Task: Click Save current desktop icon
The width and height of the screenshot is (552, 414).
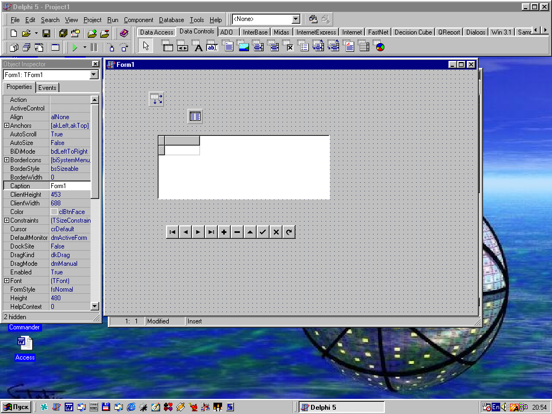Action: pos(313,19)
